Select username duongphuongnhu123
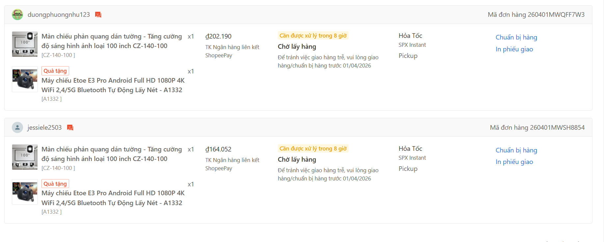Image resolution: width=604 pixels, height=242 pixels. pyautogui.click(x=59, y=14)
